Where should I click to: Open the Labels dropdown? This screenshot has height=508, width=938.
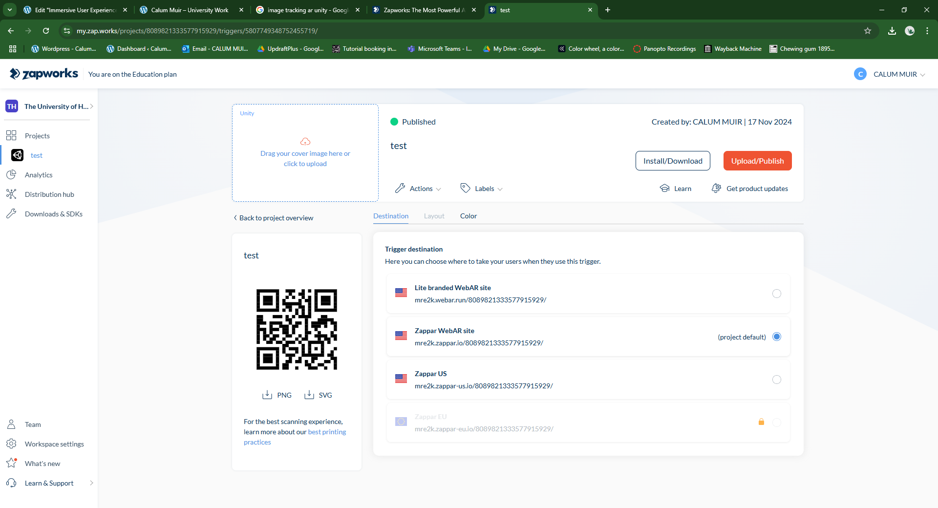click(482, 189)
